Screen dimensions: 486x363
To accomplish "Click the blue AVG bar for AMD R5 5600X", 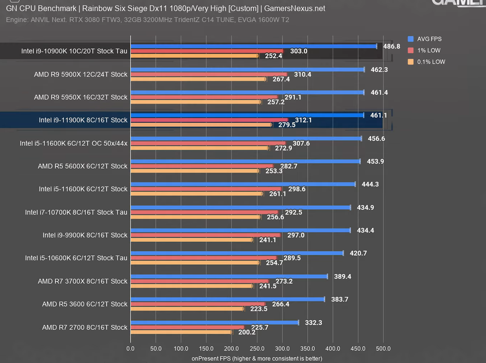I will point(245,162).
